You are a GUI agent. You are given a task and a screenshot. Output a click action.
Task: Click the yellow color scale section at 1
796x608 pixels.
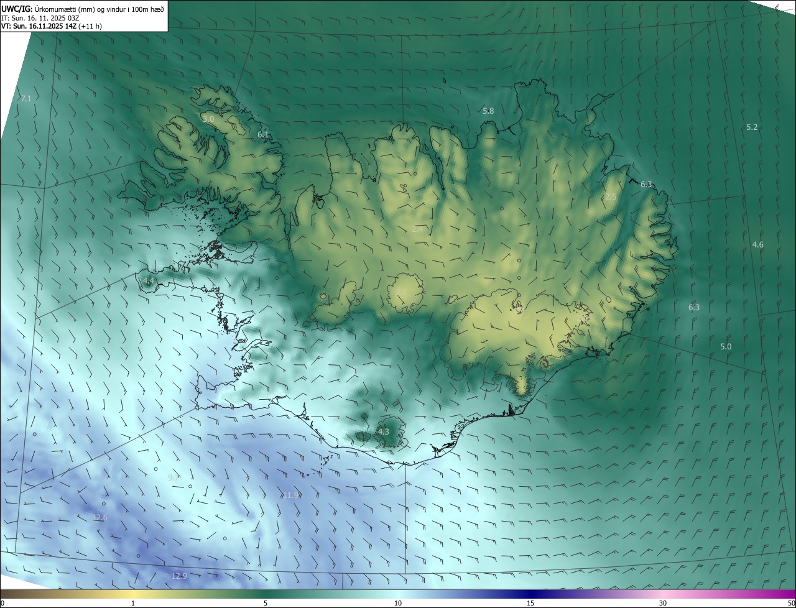133,594
